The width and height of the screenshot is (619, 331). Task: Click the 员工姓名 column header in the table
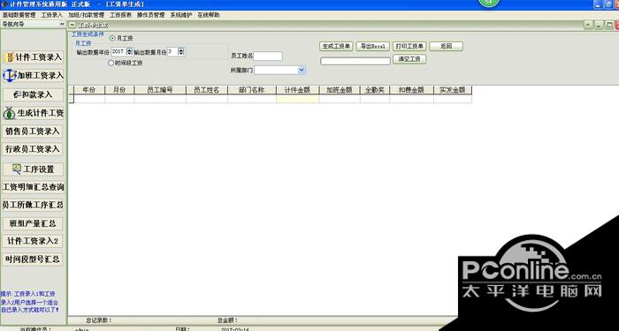(206, 90)
